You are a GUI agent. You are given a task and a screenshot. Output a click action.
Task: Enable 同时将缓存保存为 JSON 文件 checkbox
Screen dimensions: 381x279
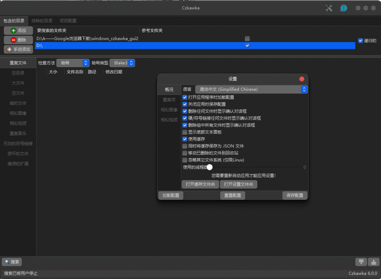(185, 146)
